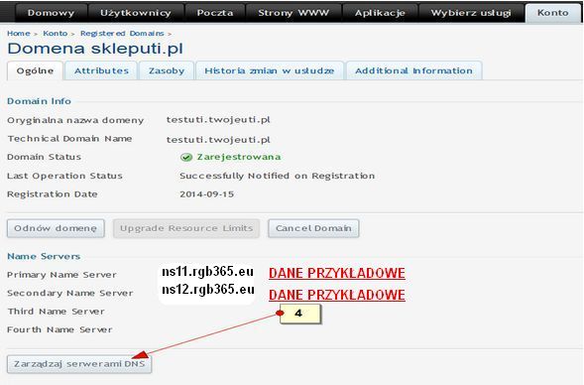Viewport: 584px width, 385px height.
Task: Click the Registration Date label
Action: (53, 194)
